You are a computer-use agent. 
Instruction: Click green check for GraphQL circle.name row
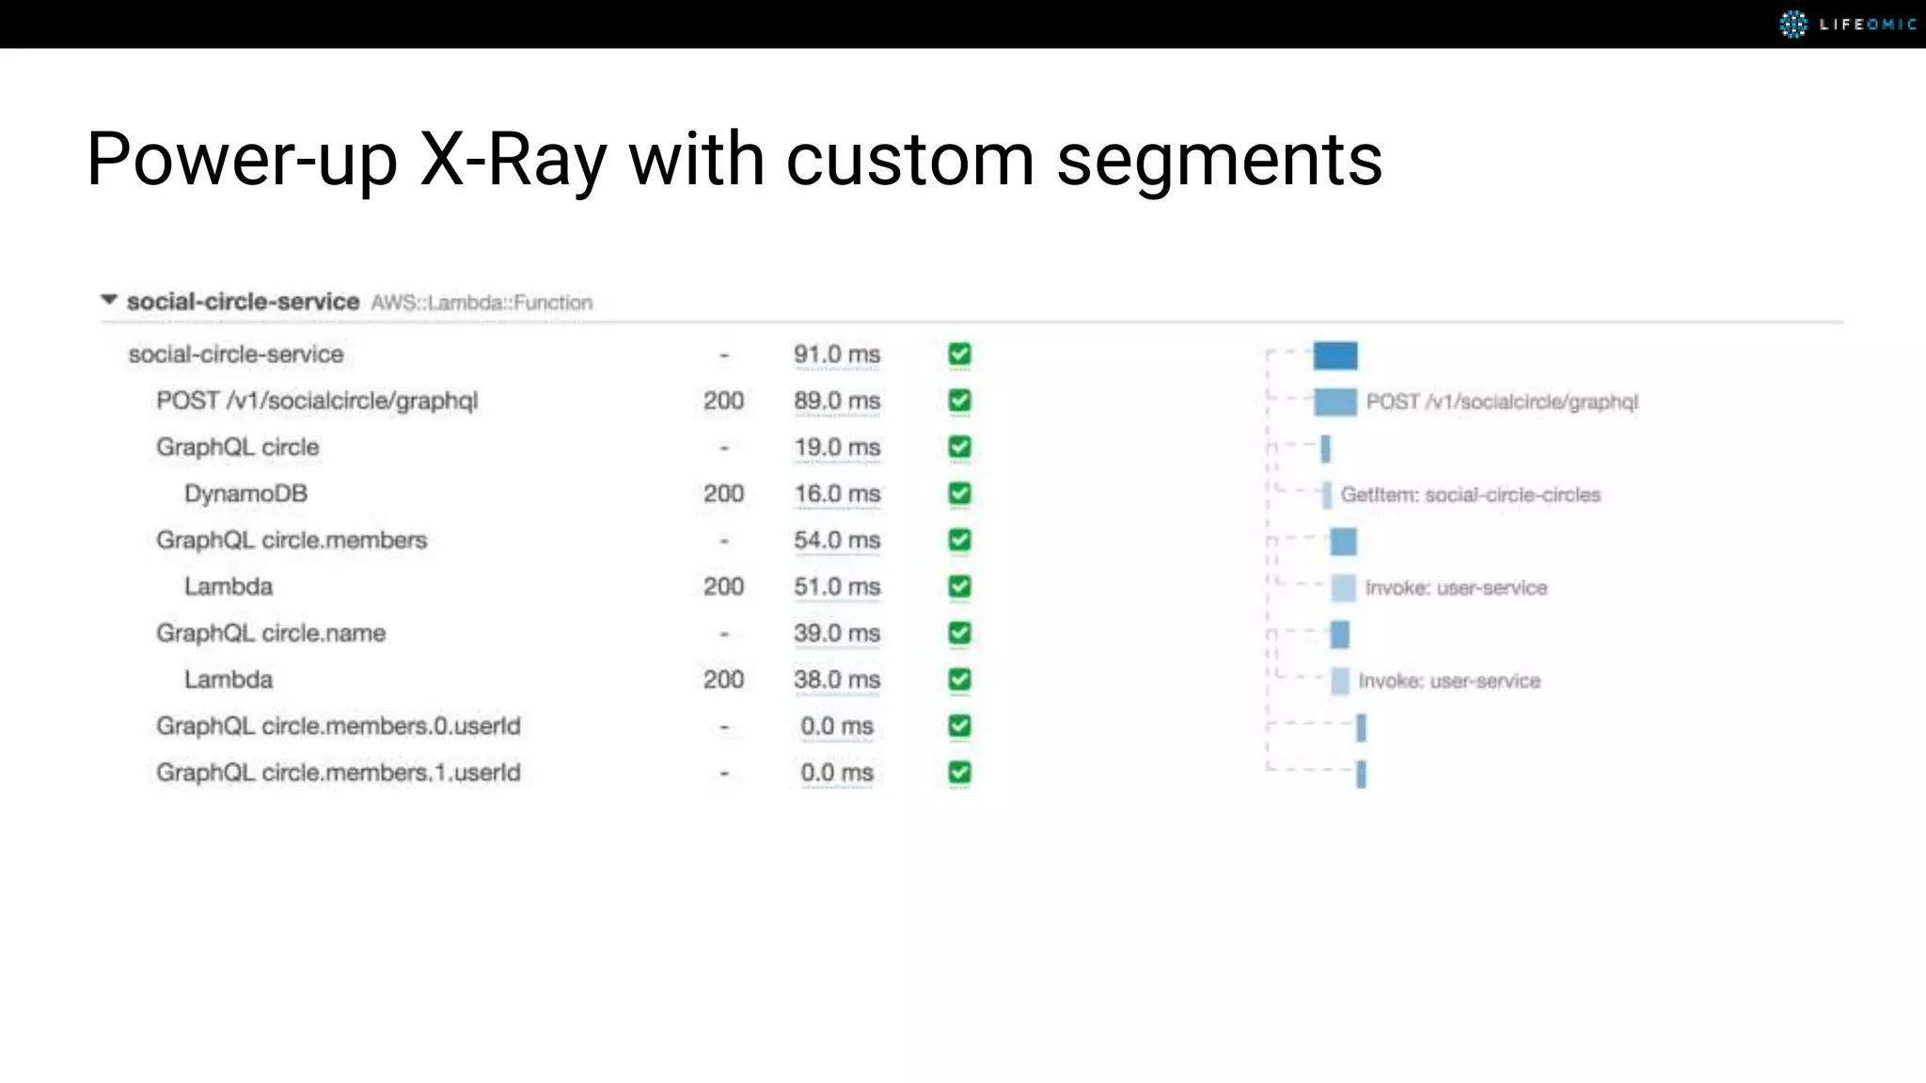coord(959,634)
